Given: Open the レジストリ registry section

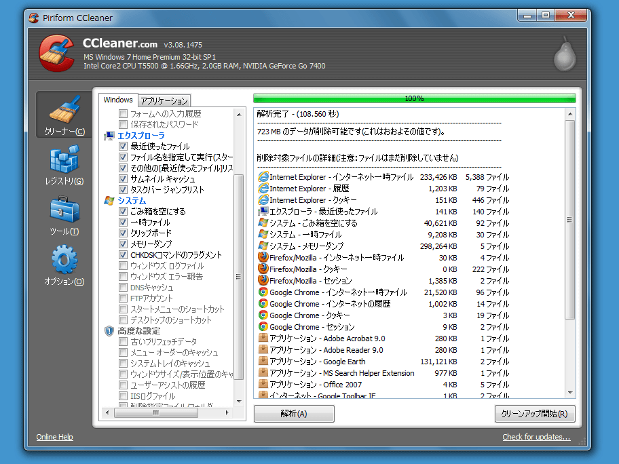Looking at the screenshot, I should click(x=64, y=165).
